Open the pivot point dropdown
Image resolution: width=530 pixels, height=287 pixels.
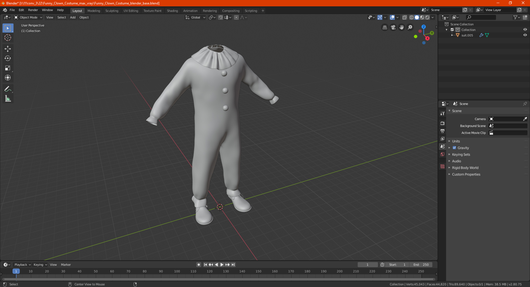tap(212, 17)
